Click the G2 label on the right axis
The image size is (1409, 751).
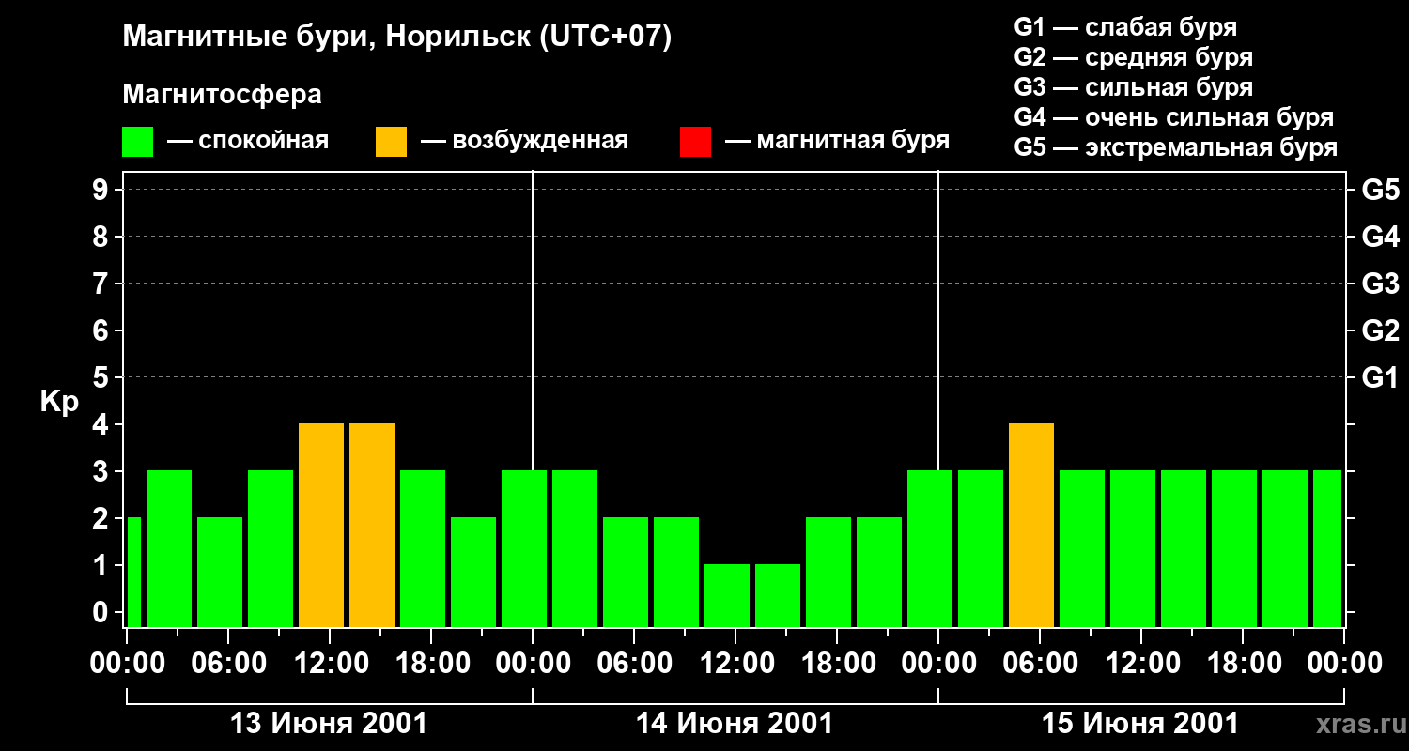pos(1380,330)
